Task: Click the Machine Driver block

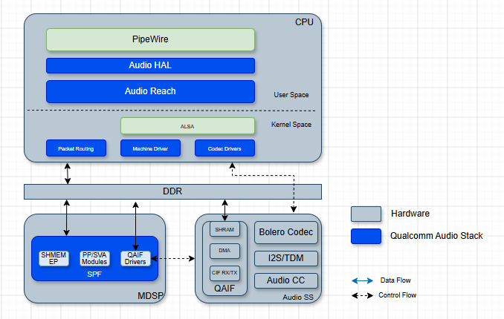Action: (x=150, y=148)
